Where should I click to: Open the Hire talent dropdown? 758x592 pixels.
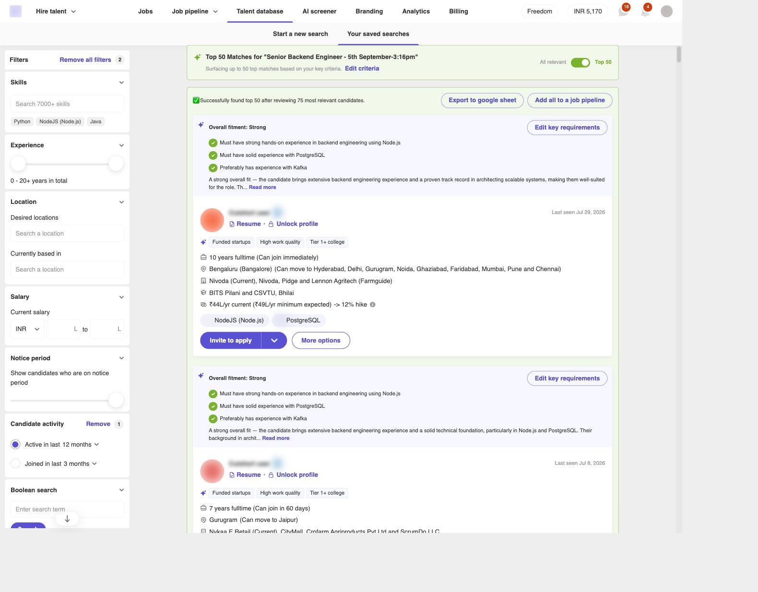click(x=56, y=12)
